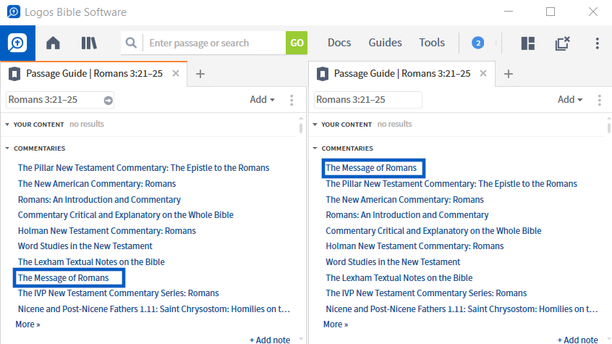612x344 pixels.
Task: Open Word Studies in the New Testament, right pane
Action: [x=393, y=262]
